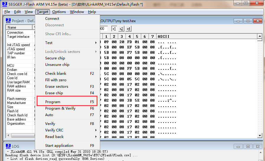Select the Manufacturer row

pos(20,103)
